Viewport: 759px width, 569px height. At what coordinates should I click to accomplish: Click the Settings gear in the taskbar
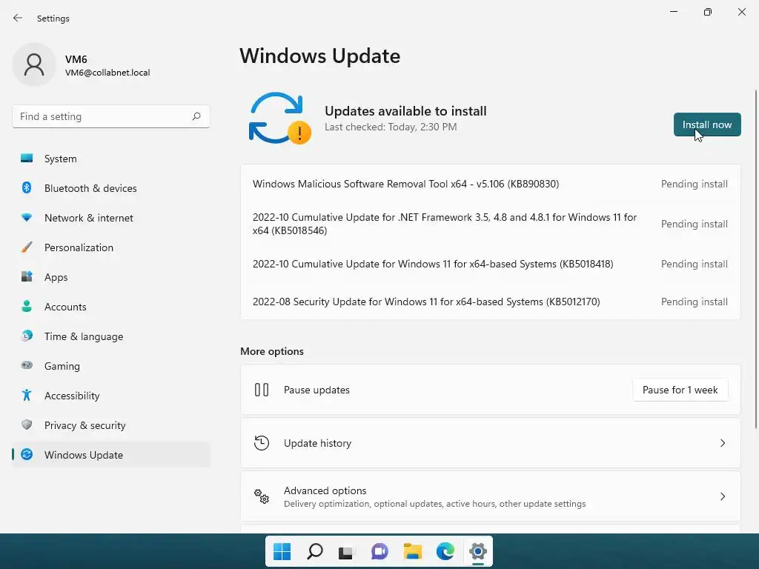(478, 551)
